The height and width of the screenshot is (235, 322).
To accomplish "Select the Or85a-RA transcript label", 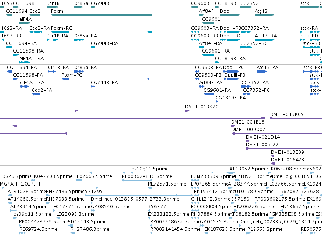I will [x=86, y=36].
